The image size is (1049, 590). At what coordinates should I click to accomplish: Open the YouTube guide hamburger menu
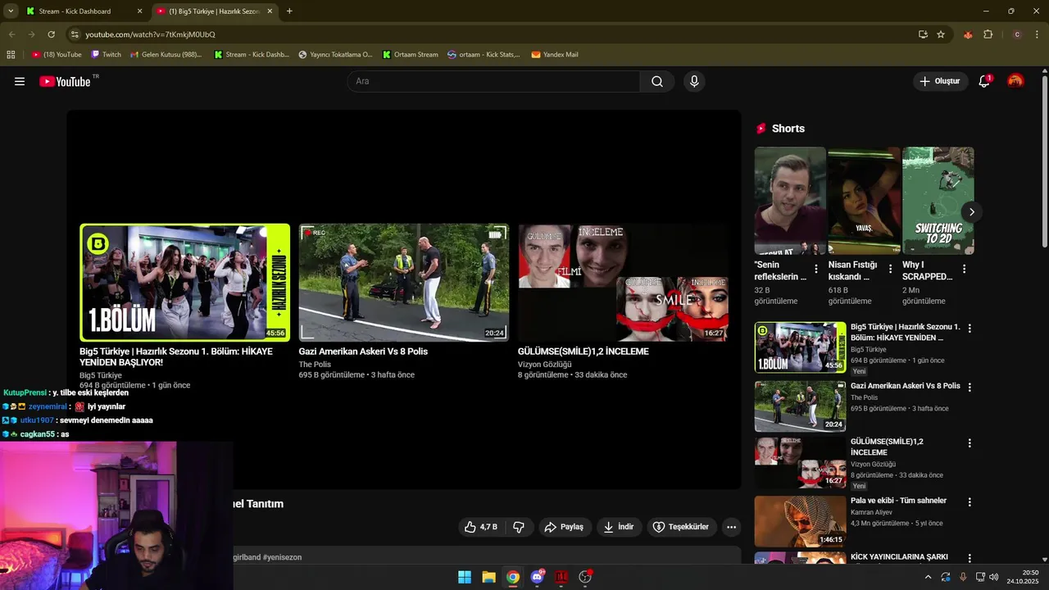click(x=20, y=81)
